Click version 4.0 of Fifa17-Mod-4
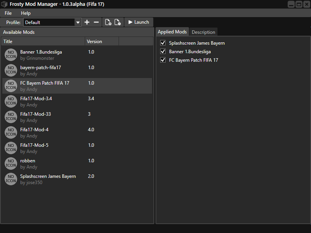The width and height of the screenshot is (311, 233). coord(91,130)
